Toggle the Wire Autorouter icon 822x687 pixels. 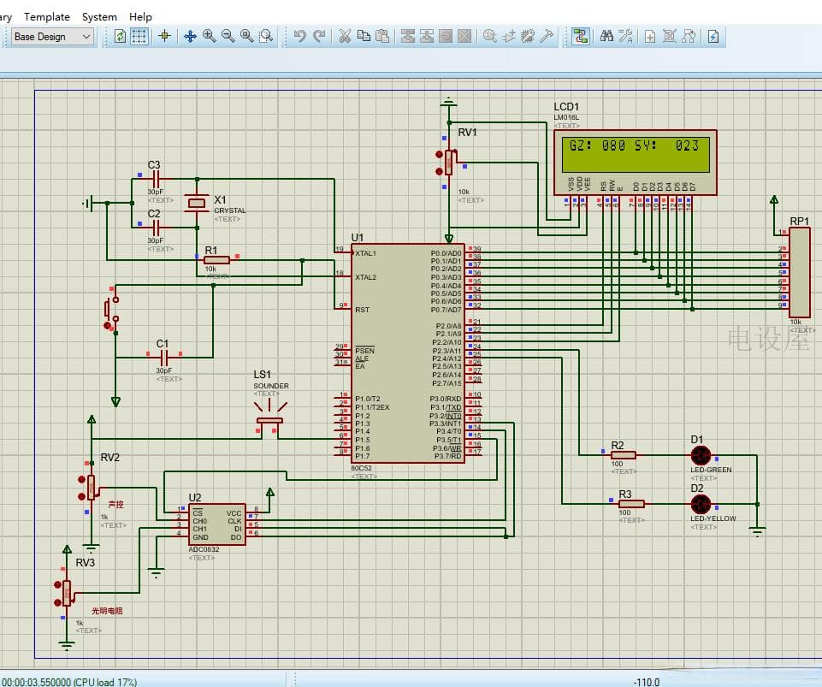click(x=580, y=36)
